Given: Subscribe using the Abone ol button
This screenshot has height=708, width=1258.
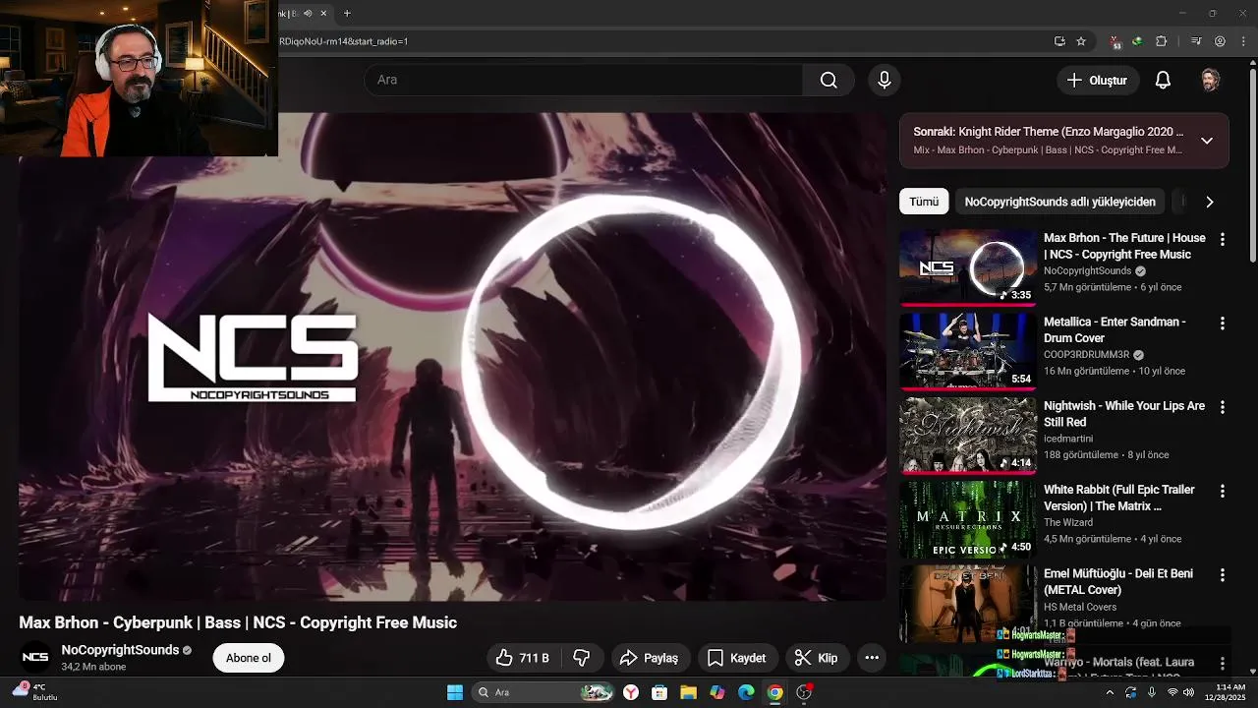Looking at the screenshot, I should click(248, 658).
